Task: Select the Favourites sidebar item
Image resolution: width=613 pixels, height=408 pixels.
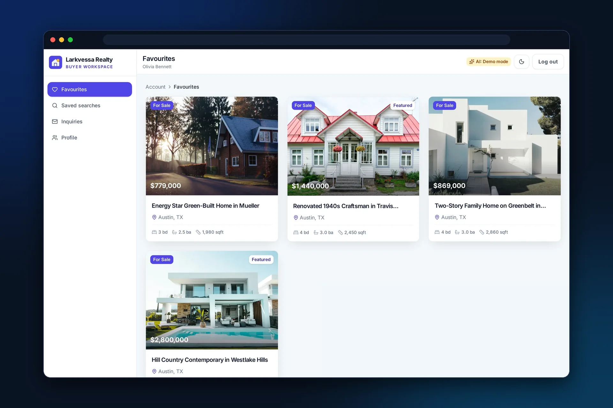Action: pos(90,90)
